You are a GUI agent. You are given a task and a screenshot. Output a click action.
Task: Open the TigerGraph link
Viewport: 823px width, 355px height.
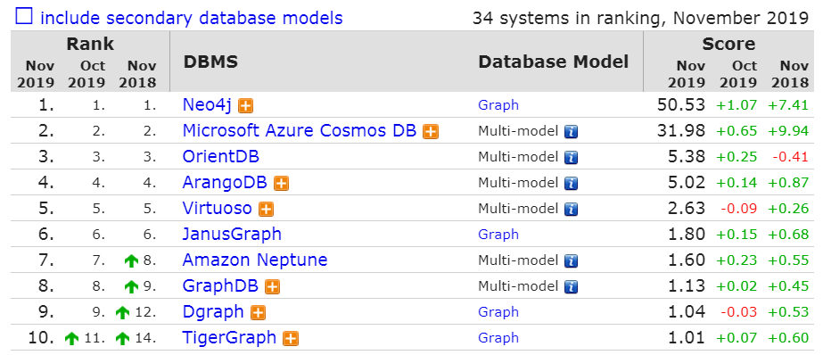[229, 337]
